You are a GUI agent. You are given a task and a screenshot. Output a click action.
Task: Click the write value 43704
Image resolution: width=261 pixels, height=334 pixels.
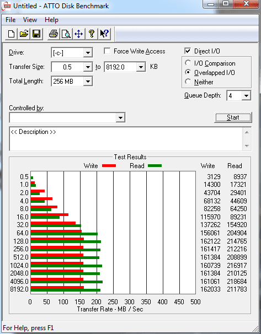[212, 192]
